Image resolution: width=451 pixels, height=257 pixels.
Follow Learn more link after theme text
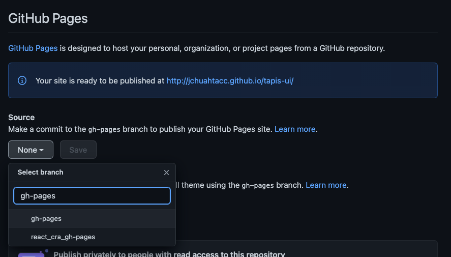coord(326,185)
